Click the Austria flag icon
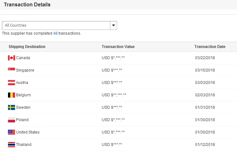This screenshot has height=151, width=237. (12, 83)
